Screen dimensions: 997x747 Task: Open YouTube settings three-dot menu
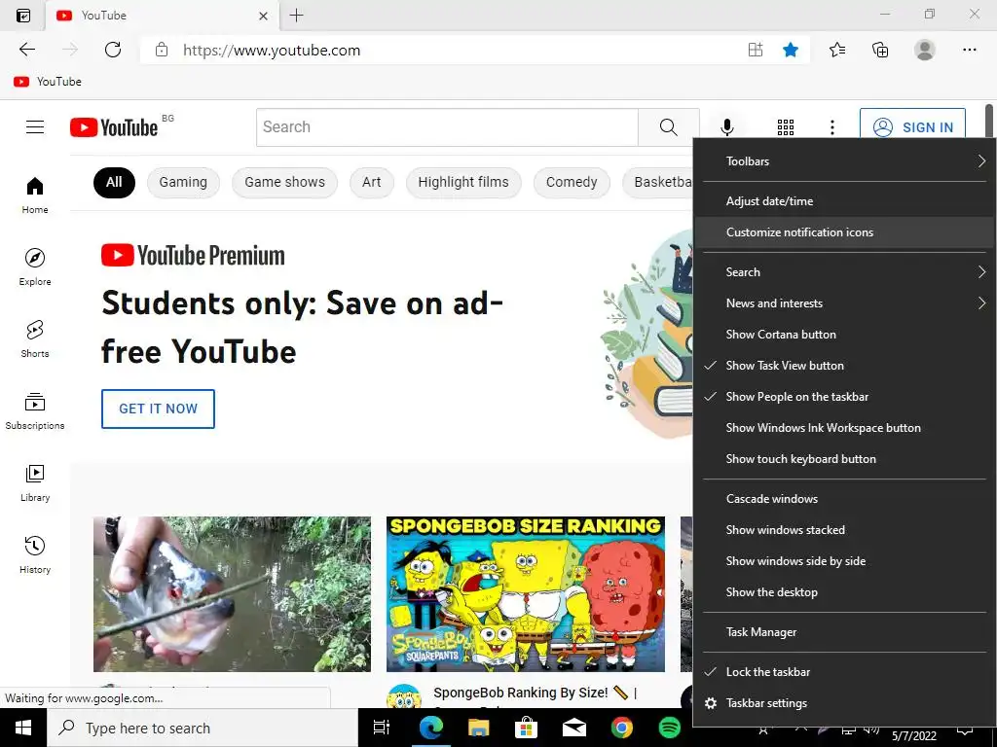click(831, 127)
